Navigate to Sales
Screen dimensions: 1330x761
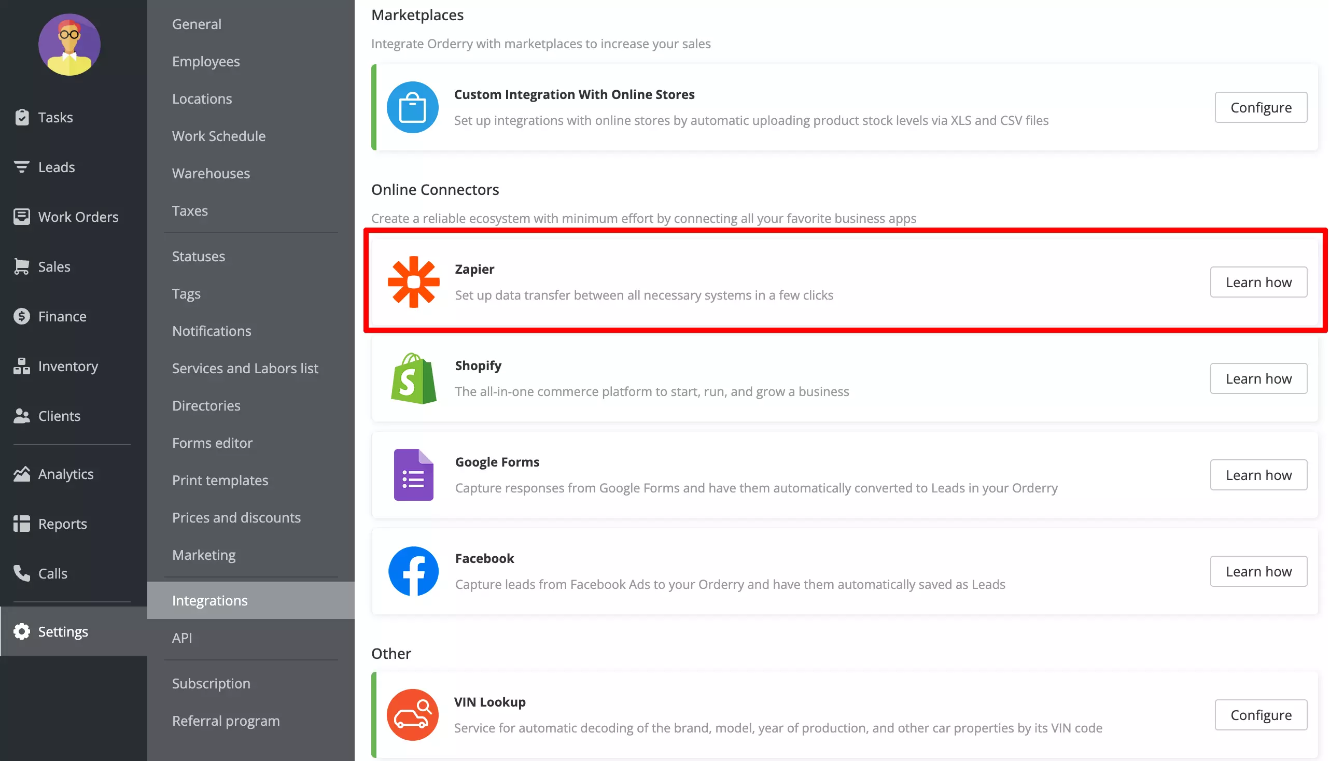pyautogui.click(x=73, y=266)
